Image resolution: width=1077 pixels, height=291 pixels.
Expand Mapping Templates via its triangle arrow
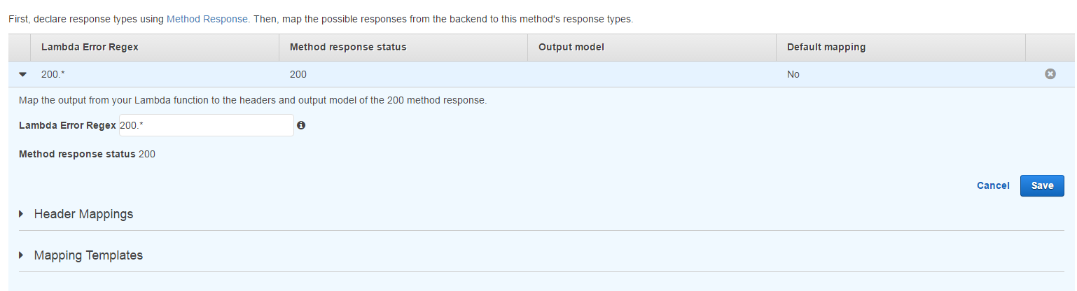[x=22, y=255]
